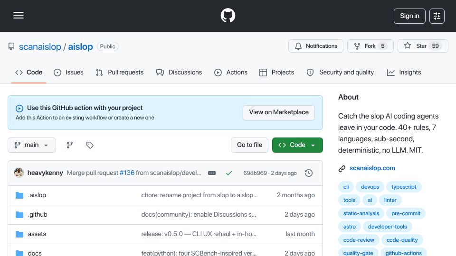Screen dimensions: 456x256
Task: Select the typescript topic tag
Action: pos(404,187)
